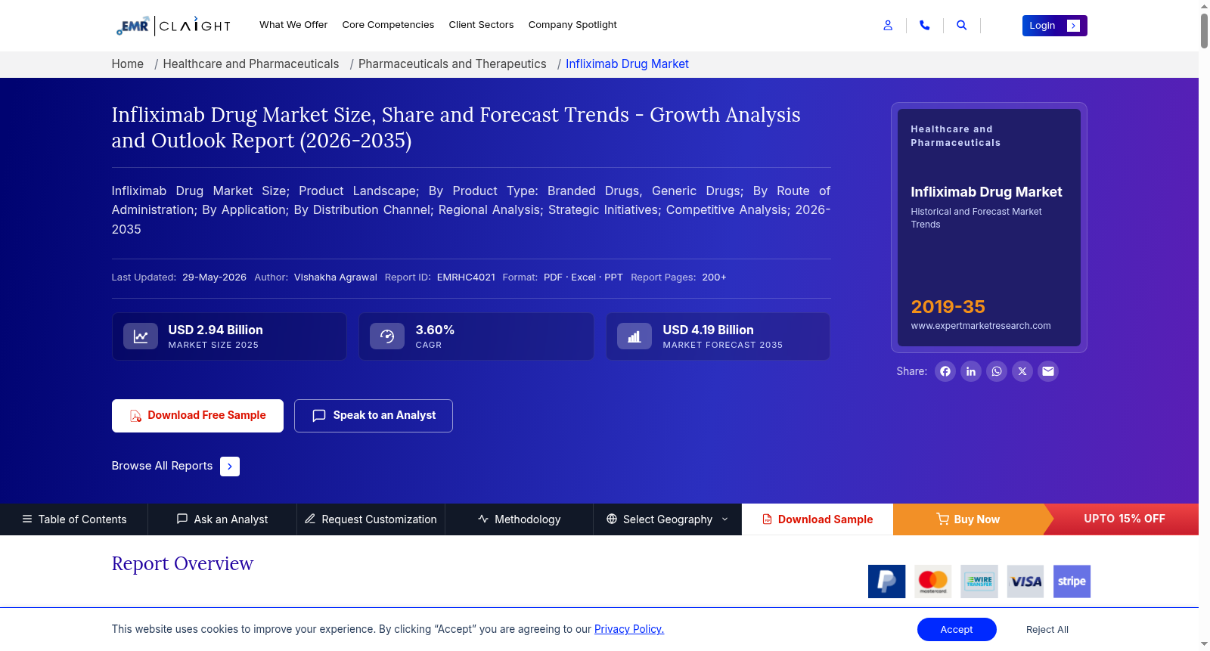The width and height of the screenshot is (1210, 651).
Task: Click arrow icon inside Login button
Action: point(1073,26)
